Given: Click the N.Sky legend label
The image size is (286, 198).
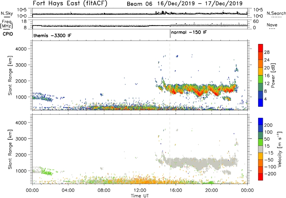Looking at the screenshot, I should [x=7, y=14].
